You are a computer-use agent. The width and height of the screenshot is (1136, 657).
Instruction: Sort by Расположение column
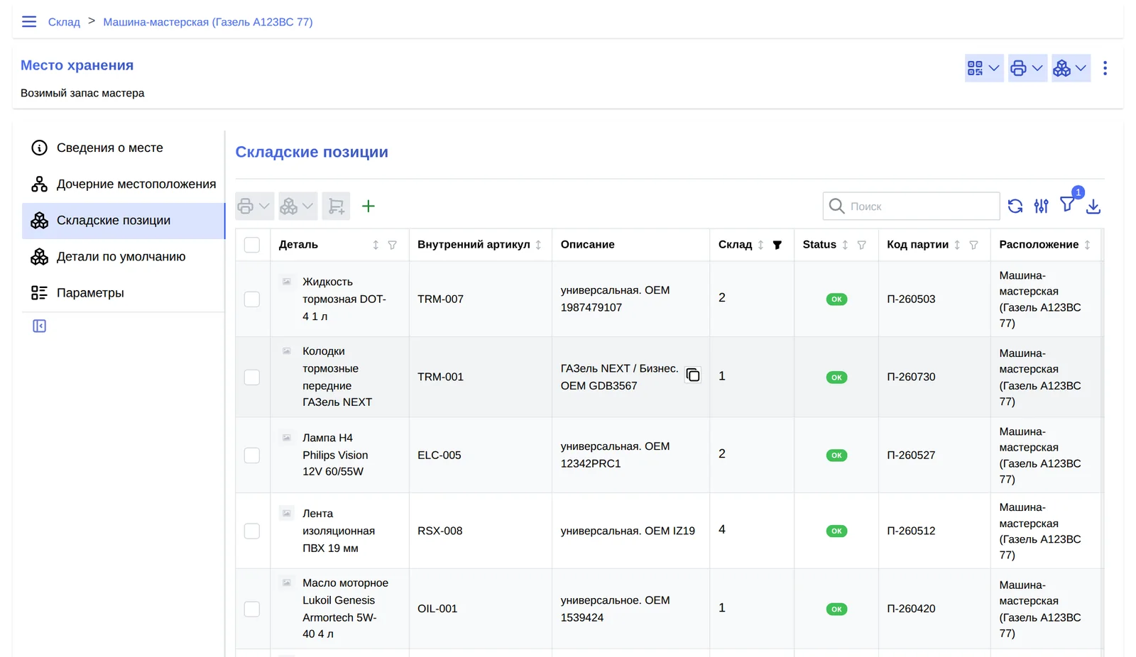coord(1087,245)
